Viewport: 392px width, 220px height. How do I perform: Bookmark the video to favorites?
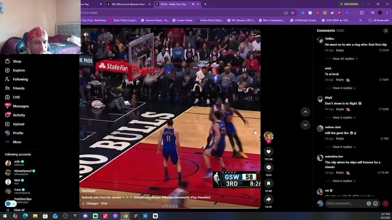(269, 183)
